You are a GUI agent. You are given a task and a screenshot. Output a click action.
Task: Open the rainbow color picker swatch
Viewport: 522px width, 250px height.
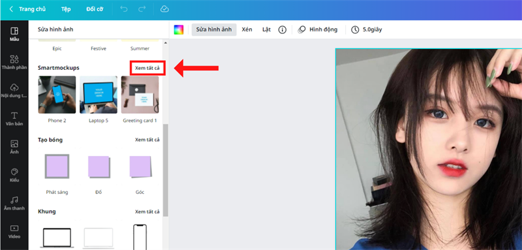pos(179,29)
